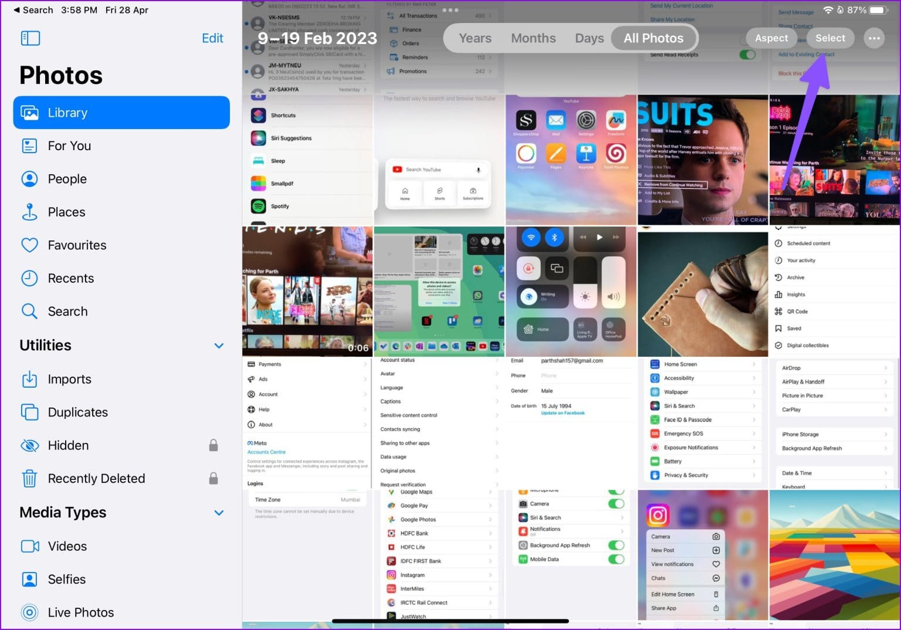Tap the Wi-Fi status icon
The height and width of the screenshot is (630, 901).
(828, 10)
